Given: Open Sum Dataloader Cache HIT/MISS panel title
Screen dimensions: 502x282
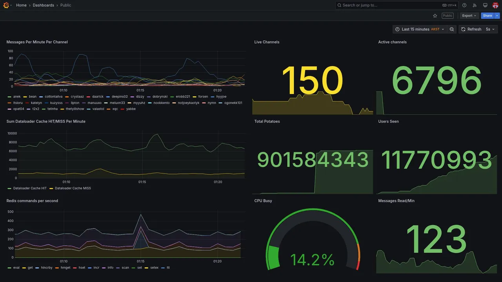Looking at the screenshot, I should pyautogui.click(x=46, y=121).
